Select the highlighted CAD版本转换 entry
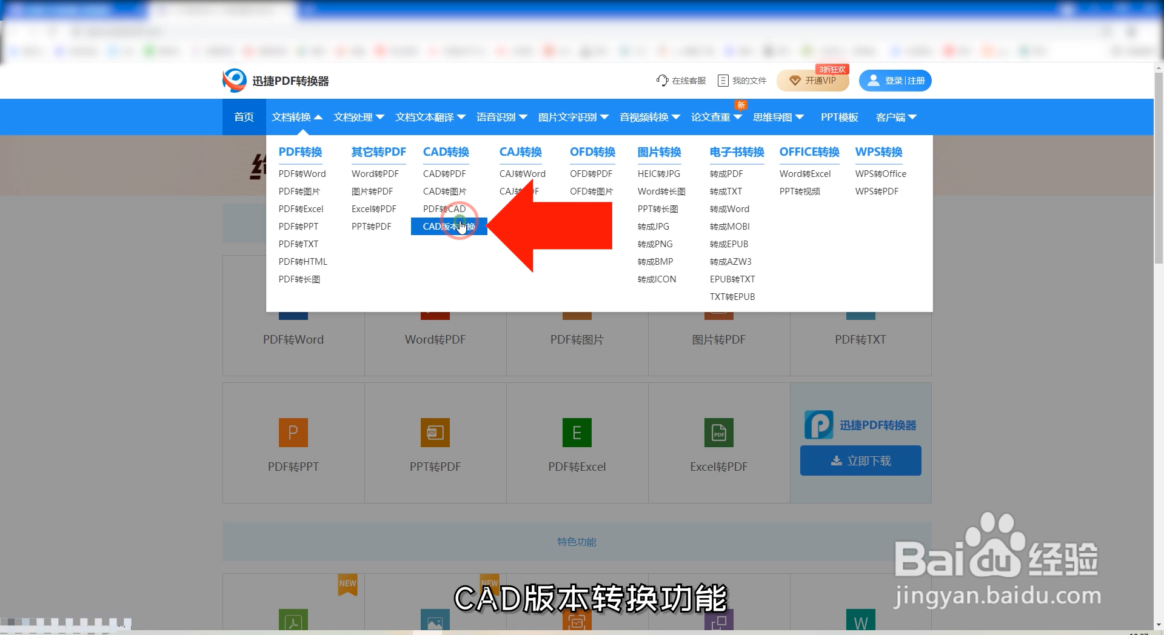Image resolution: width=1164 pixels, height=635 pixels. click(449, 227)
